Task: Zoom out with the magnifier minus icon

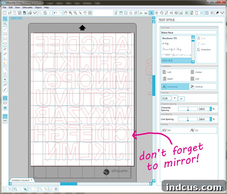Action: (75, 13)
